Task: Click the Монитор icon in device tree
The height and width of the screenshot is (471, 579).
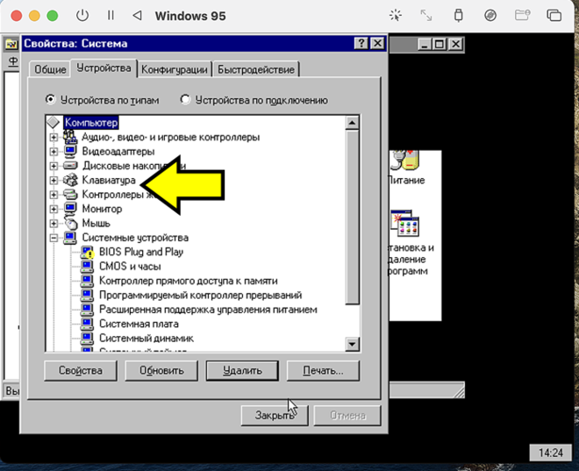Action: tap(70, 209)
